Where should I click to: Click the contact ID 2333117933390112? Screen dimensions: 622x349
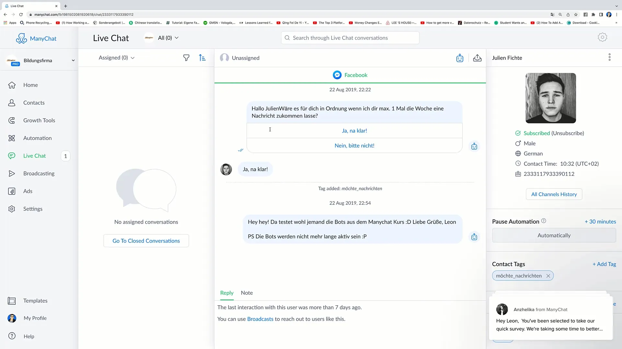pyautogui.click(x=549, y=174)
